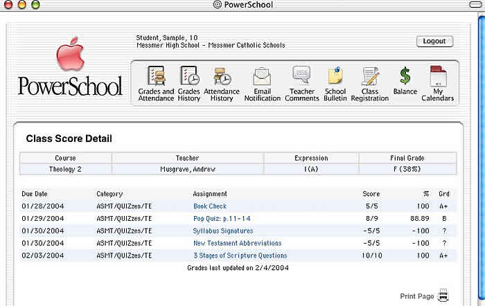Click the Student, Sample, 10 name text
The image size is (485, 306).
pos(167,37)
